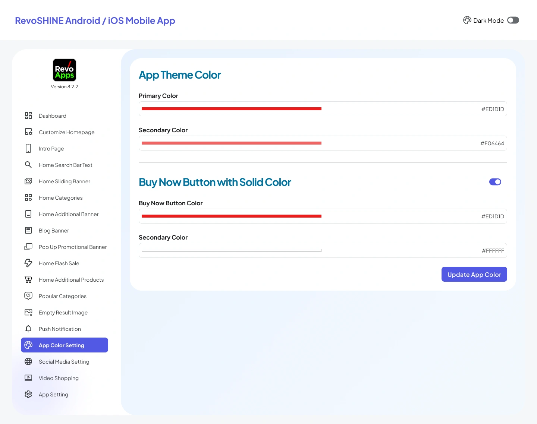Image resolution: width=537 pixels, height=424 pixels.
Task: Click the Home Categories squares icon
Action: [28, 197]
